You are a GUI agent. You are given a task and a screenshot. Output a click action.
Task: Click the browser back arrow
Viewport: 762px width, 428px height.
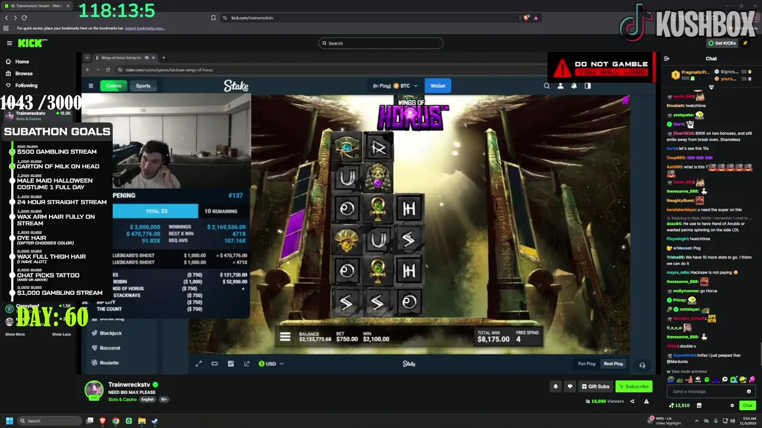(7, 18)
